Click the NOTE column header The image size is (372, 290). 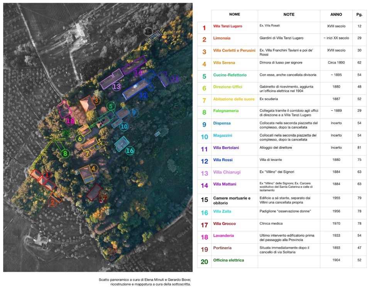(289, 14)
